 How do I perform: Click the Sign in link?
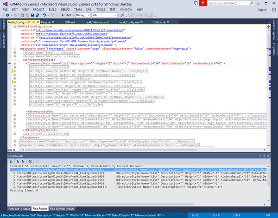(x=262, y=10)
